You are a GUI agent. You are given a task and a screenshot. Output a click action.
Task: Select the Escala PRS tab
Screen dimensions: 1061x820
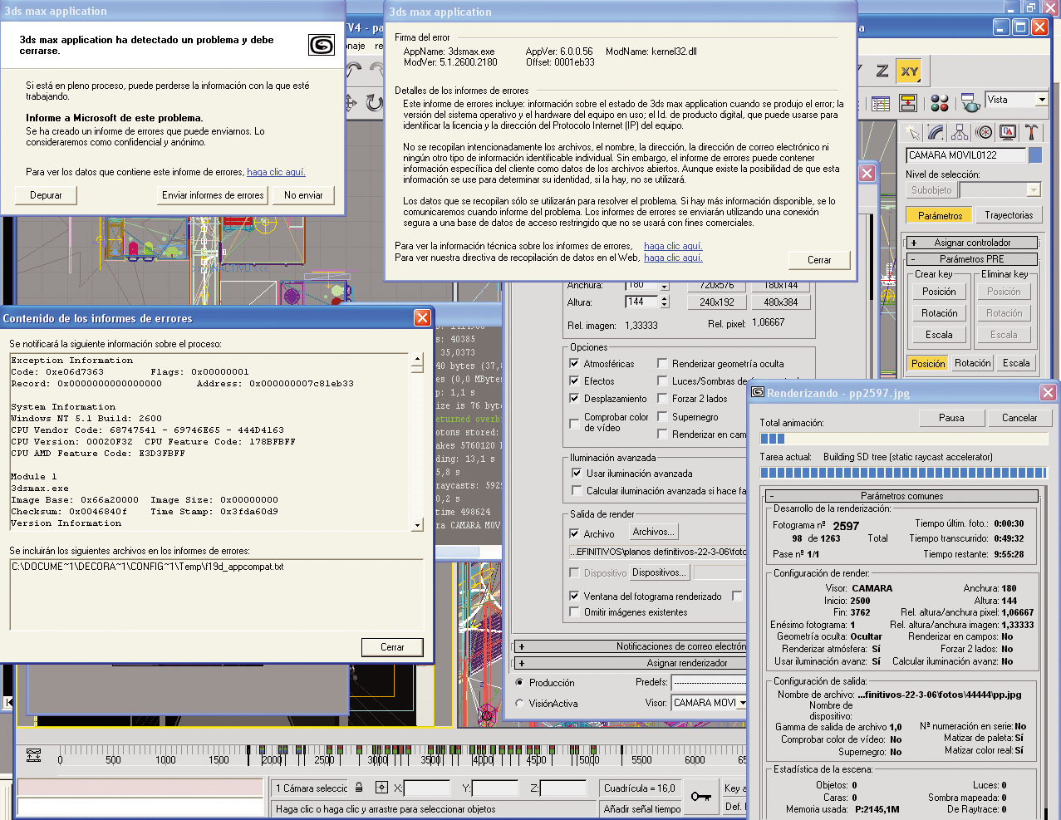1016,363
